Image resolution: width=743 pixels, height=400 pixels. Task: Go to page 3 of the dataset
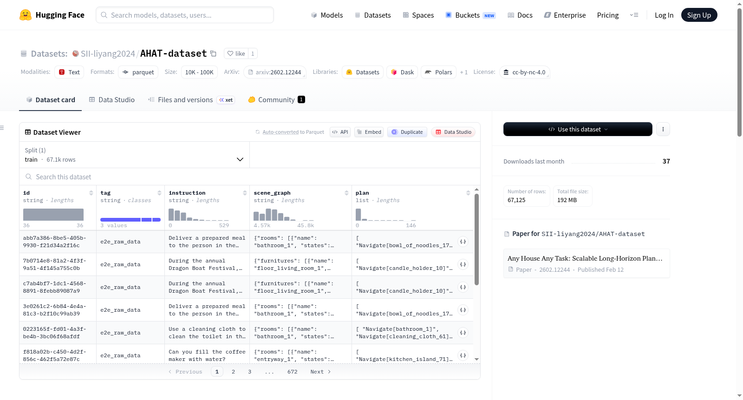pyautogui.click(x=250, y=372)
